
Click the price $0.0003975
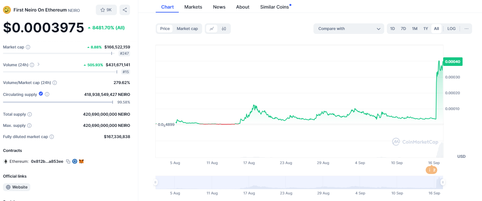(x=43, y=28)
